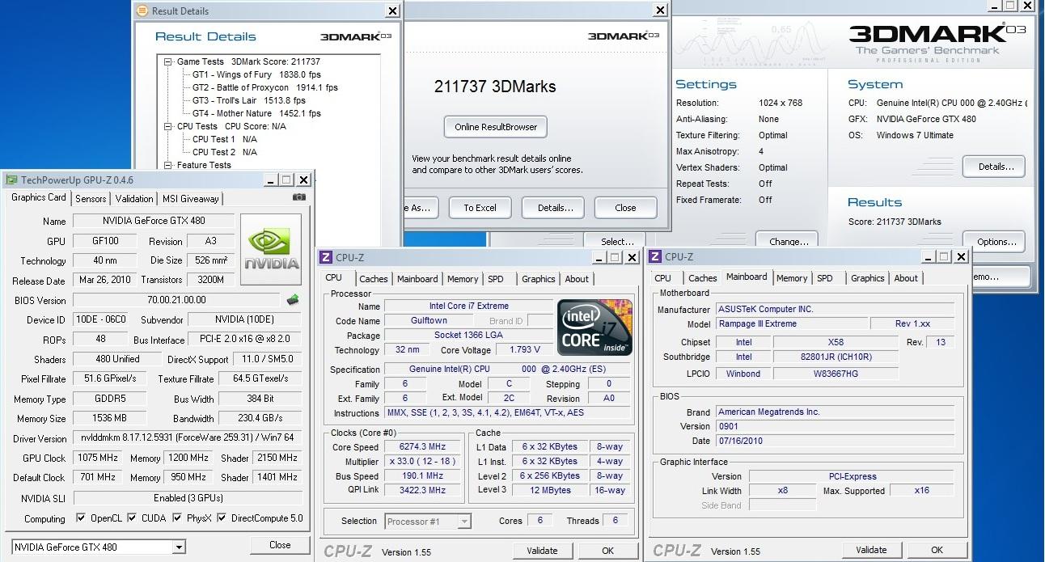Open Memory tab in the CPU-Z CPU window
The width and height of the screenshot is (1045, 562).
pyautogui.click(x=463, y=279)
